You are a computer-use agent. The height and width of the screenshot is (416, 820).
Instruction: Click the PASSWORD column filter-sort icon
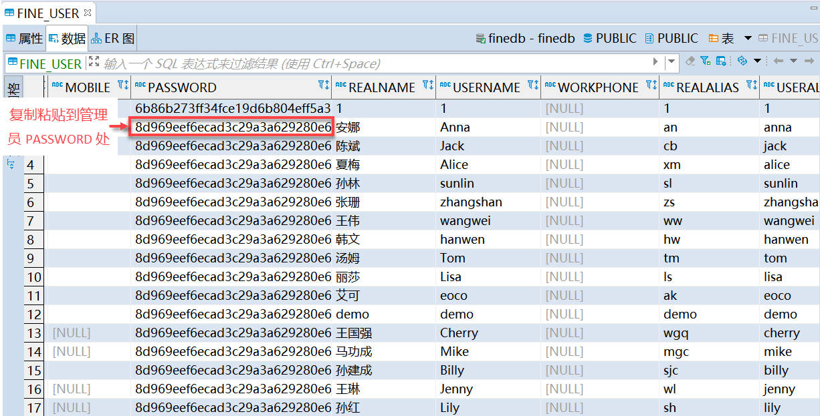(x=324, y=85)
